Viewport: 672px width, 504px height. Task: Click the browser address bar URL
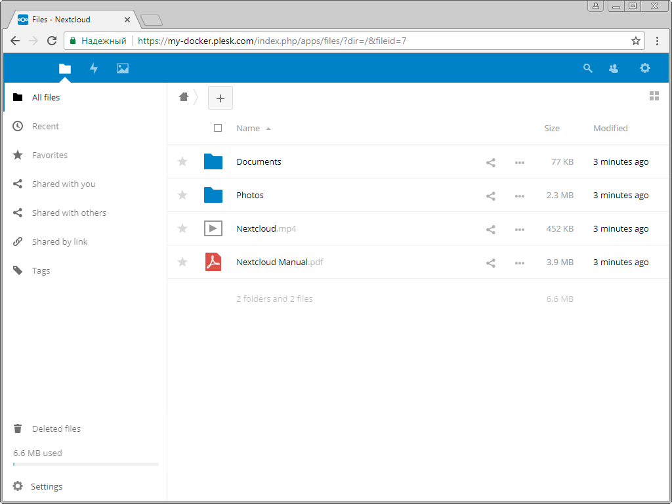click(272, 41)
